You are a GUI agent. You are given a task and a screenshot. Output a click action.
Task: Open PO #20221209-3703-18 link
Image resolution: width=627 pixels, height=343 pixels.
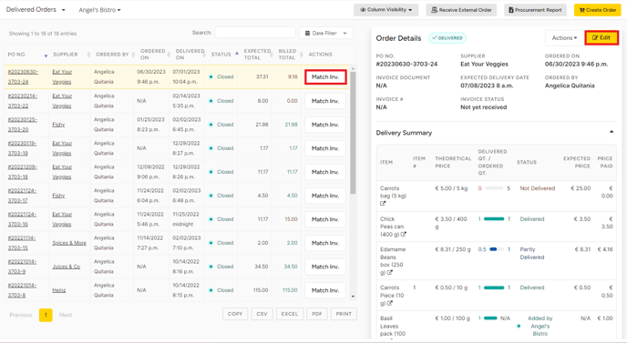click(22, 172)
